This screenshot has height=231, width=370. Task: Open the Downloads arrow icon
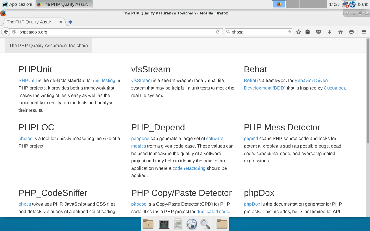(330, 32)
